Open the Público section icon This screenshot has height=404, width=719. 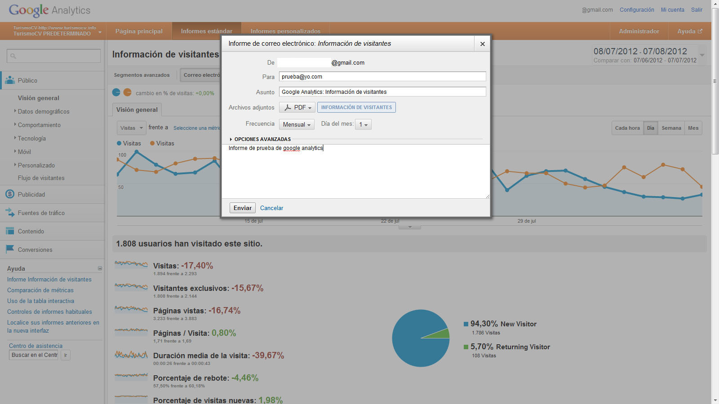coord(10,80)
